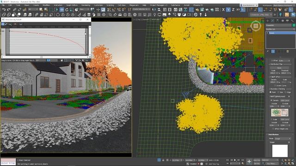Click the ViewCube in top viewport
This screenshot has height=166, width=296.
click(x=256, y=26)
